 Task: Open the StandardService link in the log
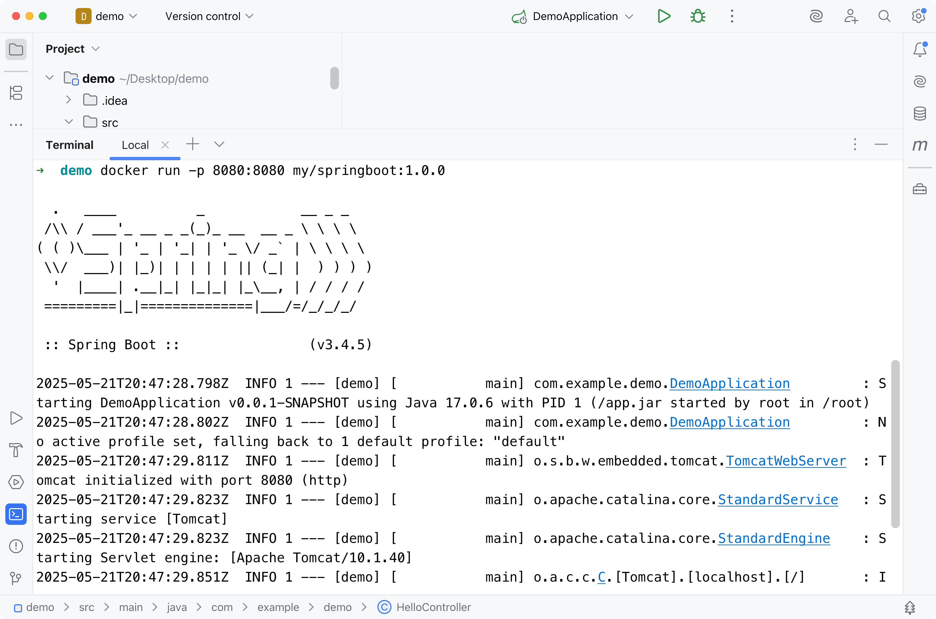(778, 500)
